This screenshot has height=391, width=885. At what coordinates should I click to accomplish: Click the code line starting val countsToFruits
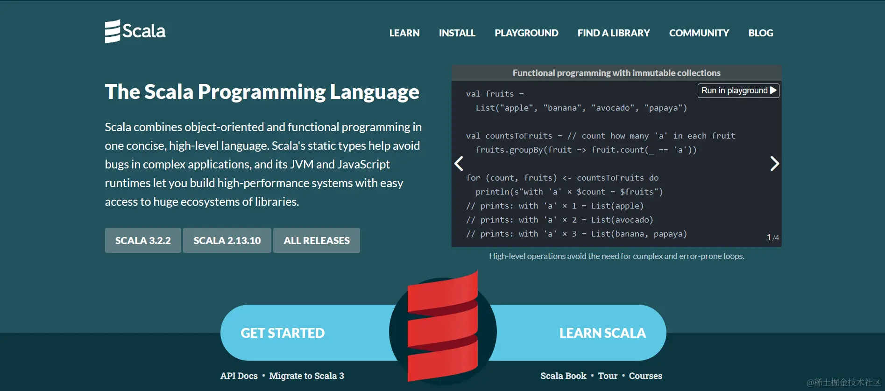pyautogui.click(x=601, y=136)
